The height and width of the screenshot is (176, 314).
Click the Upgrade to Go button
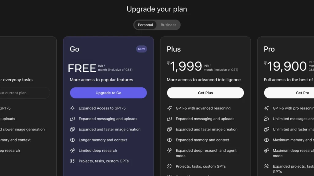tap(108, 93)
